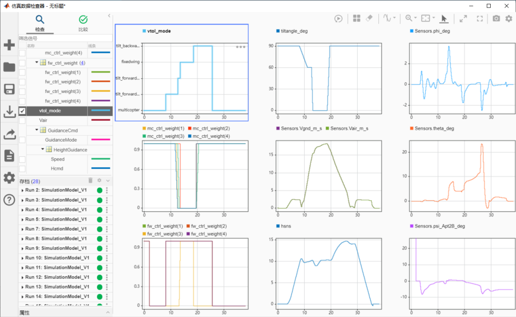Open the three-dot menu on the vtol_mode plot
The height and width of the screenshot is (317, 516).
[x=240, y=47]
